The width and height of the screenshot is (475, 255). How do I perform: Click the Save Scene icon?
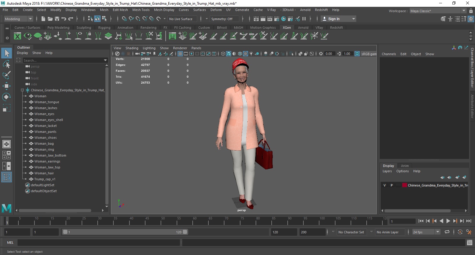pyautogui.click(x=57, y=19)
